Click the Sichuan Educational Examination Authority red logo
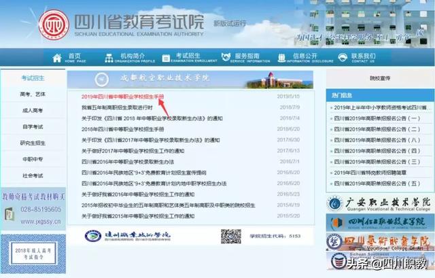Viewport: 435px width, 278px height. click(54, 24)
